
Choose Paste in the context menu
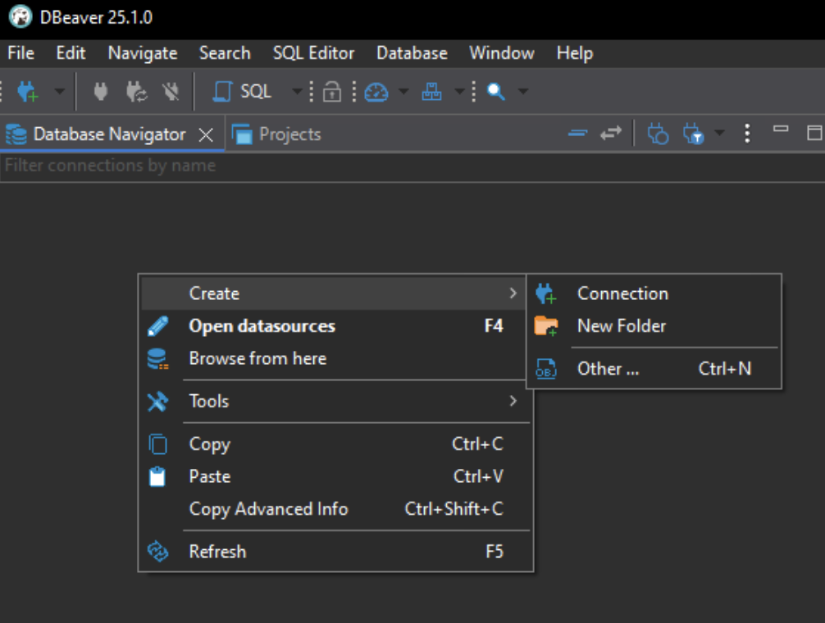(x=334, y=477)
